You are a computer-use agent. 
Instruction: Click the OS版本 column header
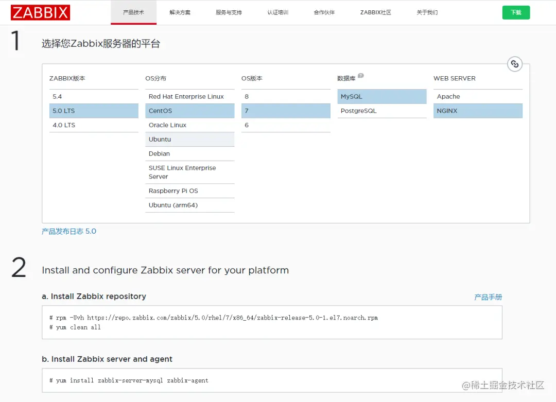pos(252,78)
